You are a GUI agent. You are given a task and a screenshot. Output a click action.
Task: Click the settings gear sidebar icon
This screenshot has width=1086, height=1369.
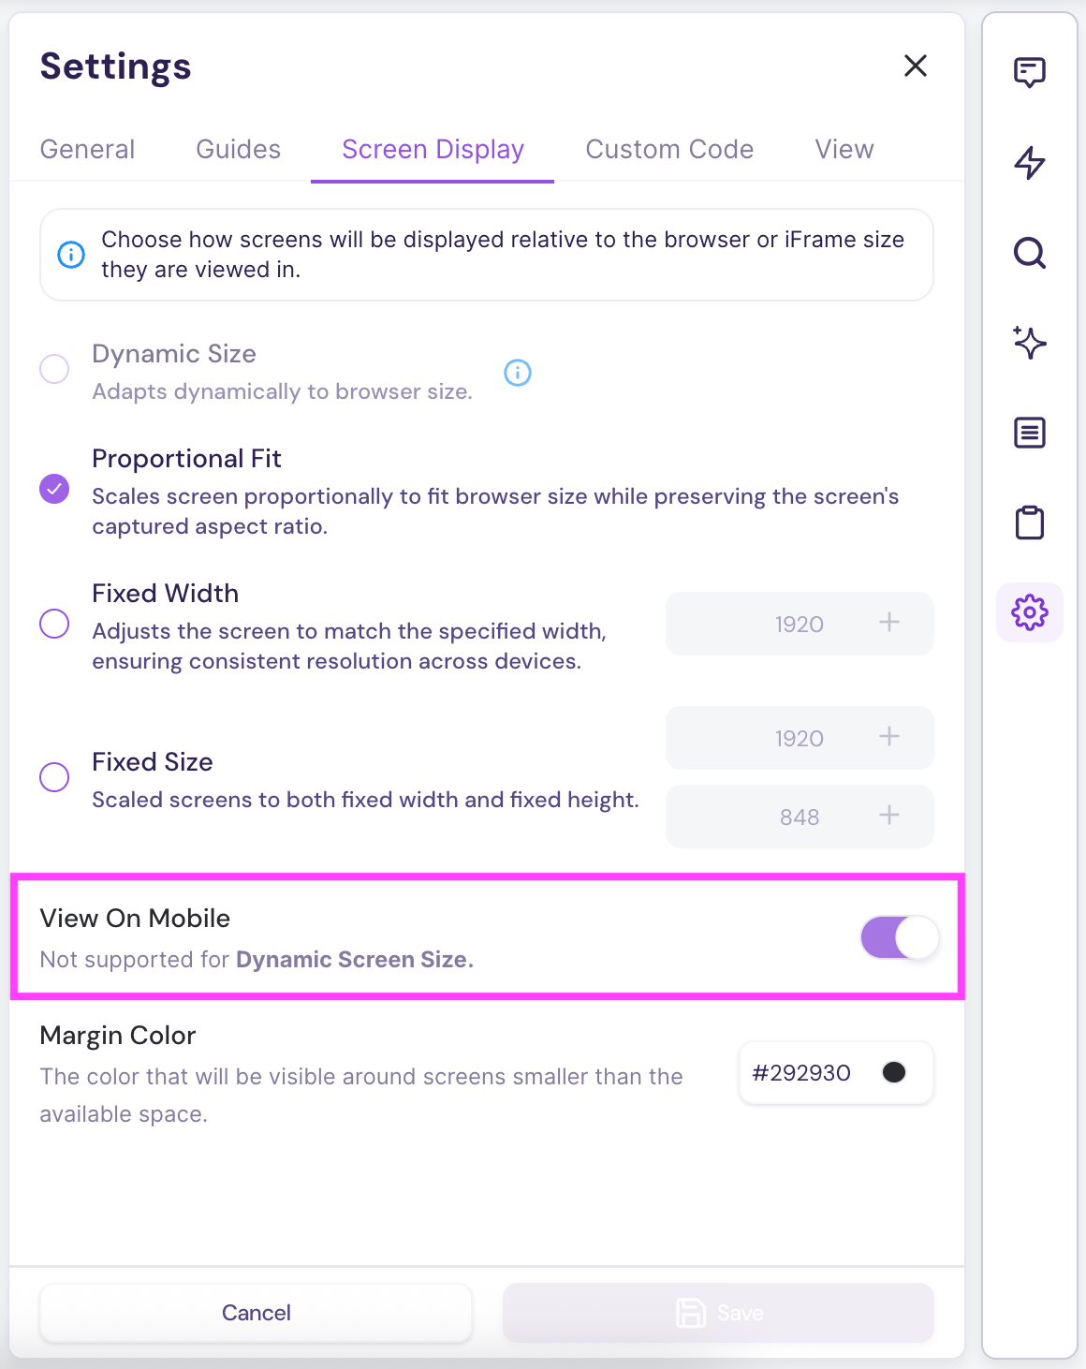point(1029,612)
